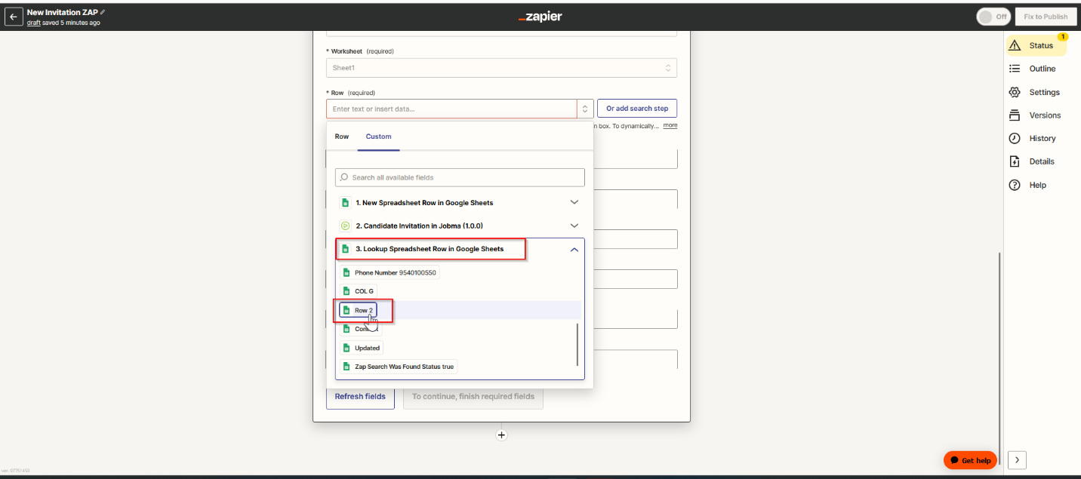Expand 1. New Spreadsheet Row in Google Sheets
Screen dimensions: 1081x479
[460, 202]
